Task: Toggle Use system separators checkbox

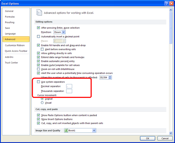Action: pyautogui.click(x=39, y=82)
